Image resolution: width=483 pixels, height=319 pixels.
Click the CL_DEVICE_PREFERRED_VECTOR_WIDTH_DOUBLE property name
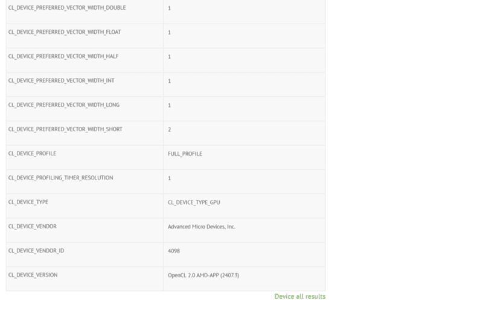click(x=67, y=8)
